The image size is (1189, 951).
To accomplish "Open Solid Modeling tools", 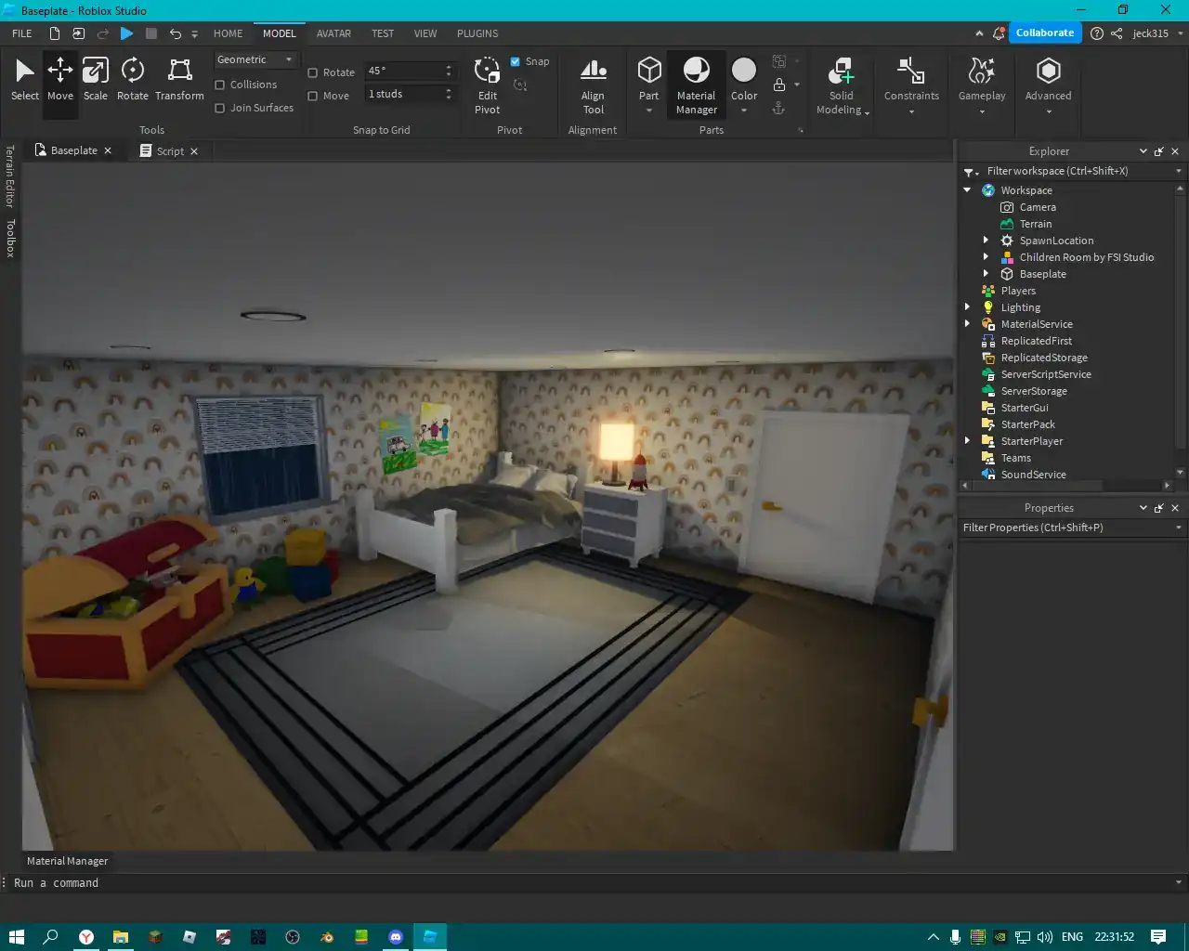I will click(x=842, y=85).
